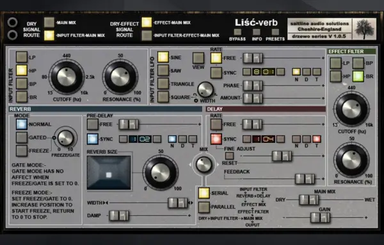Click the LFO FREE rate slider handle
The image size is (384, 245).
click(x=253, y=58)
